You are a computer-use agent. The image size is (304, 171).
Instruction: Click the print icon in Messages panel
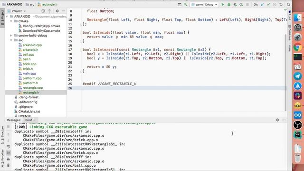(x=9, y=159)
